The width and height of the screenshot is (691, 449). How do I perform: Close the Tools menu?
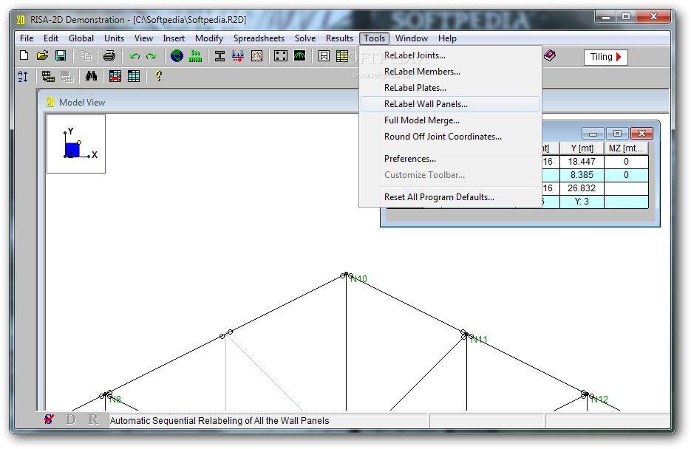coord(374,38)
